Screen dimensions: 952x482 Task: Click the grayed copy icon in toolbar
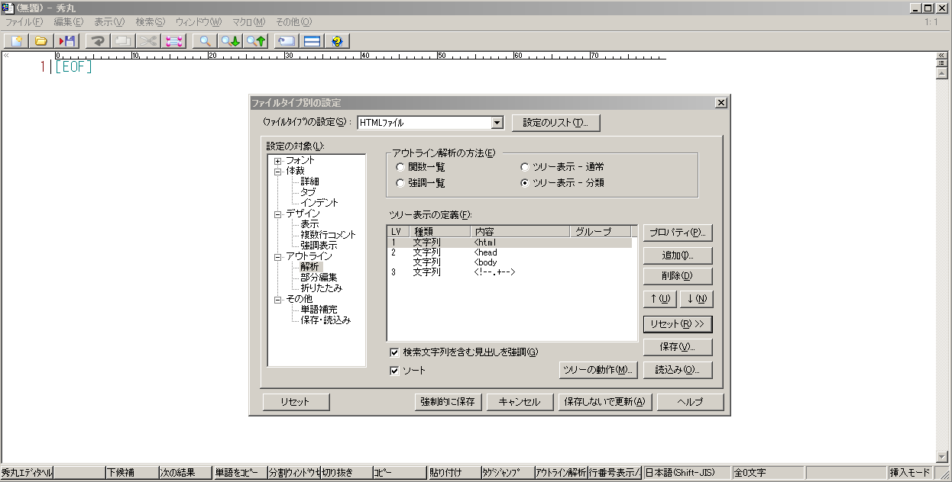[122, 40]
